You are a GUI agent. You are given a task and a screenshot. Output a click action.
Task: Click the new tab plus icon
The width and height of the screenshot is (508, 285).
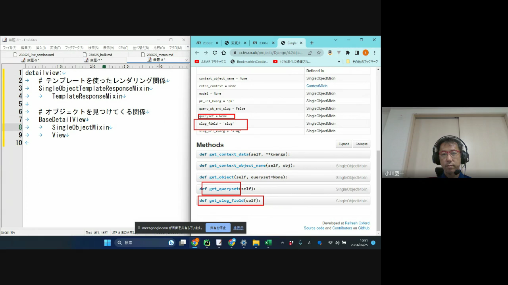tap(312, 43)
